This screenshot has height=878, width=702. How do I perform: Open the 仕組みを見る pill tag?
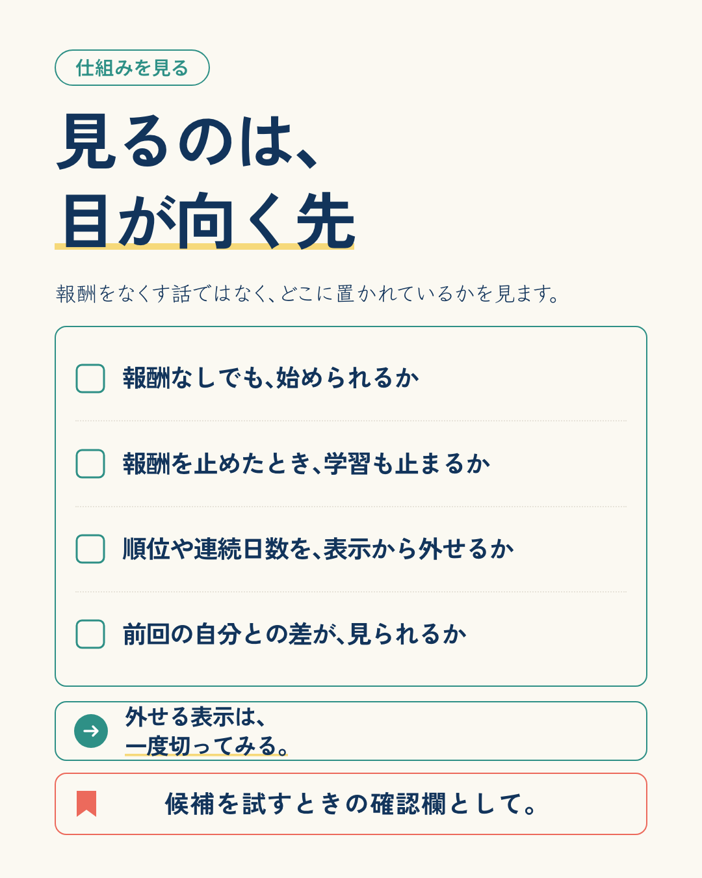[x=132, y=68]
